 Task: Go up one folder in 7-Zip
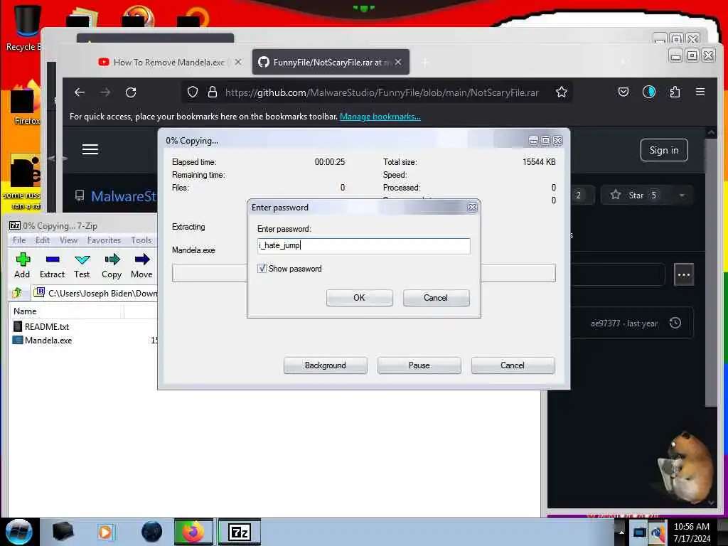point(17,292)
